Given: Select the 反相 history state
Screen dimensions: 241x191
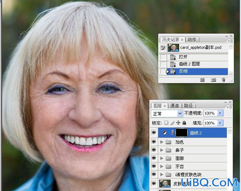Looking at the screenshot, I should [197, 71].
